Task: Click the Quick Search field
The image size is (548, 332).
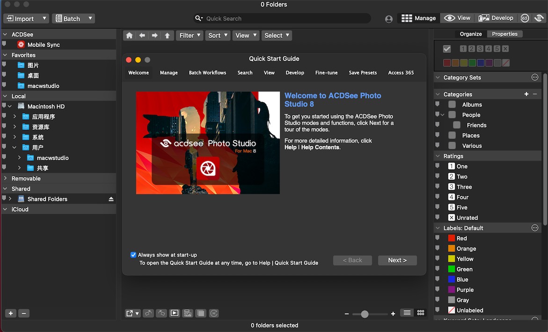Action: pyautogui.click(x=282, y=19)
